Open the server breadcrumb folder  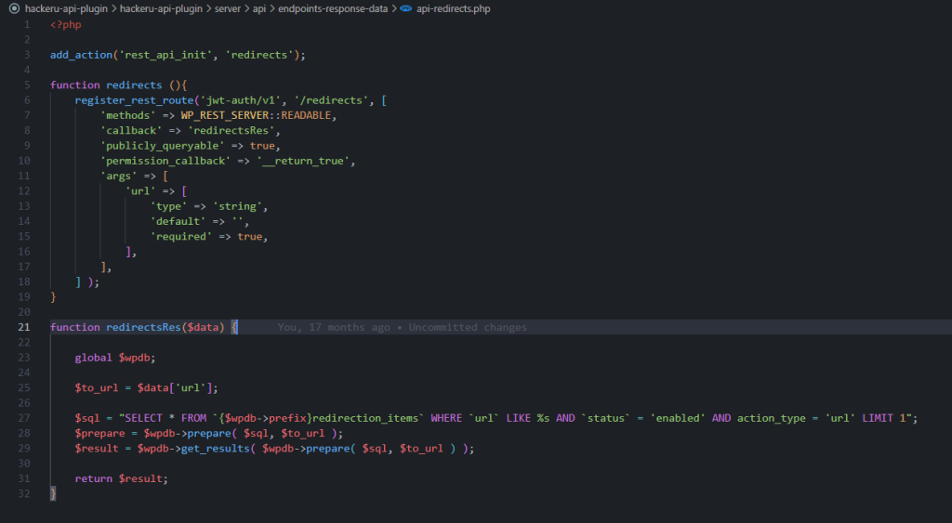tap(225, 8)
